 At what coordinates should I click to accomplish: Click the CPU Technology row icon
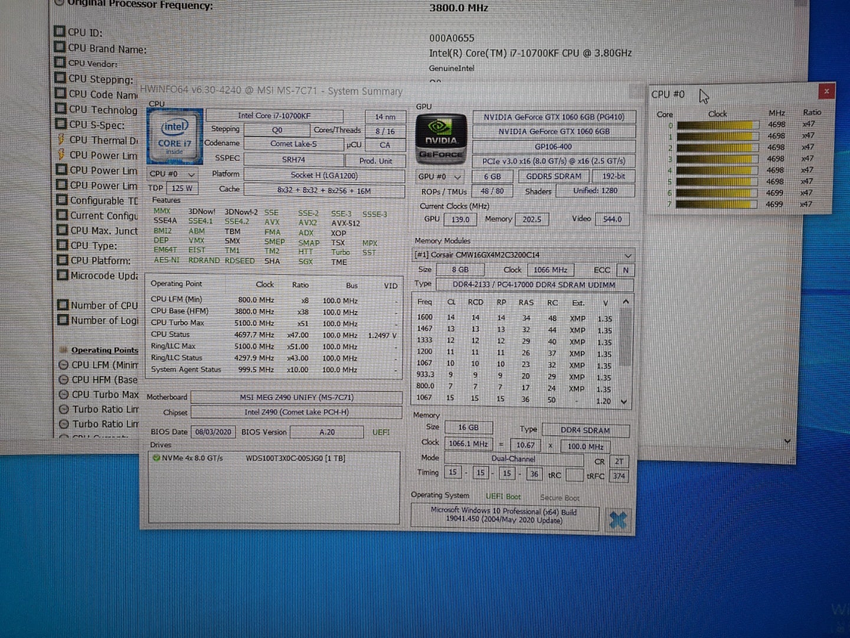coord(60,109)
